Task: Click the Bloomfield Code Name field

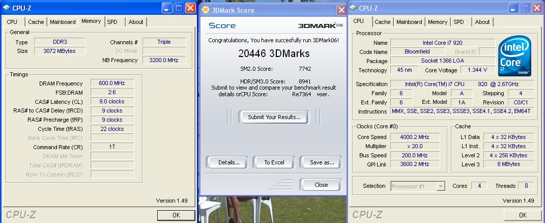Action: (x=417, y=52)
